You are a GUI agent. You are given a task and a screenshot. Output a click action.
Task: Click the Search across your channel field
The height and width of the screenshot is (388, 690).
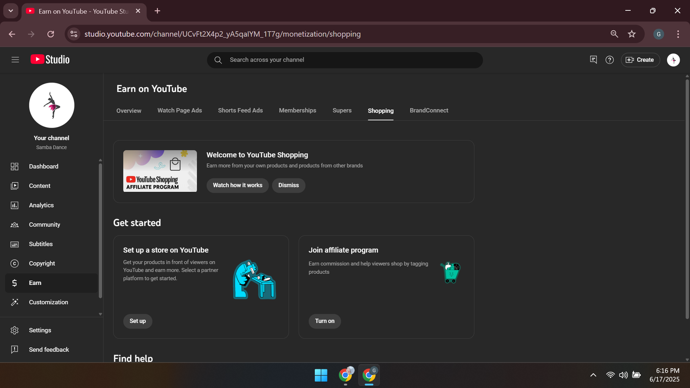(345, 60)
